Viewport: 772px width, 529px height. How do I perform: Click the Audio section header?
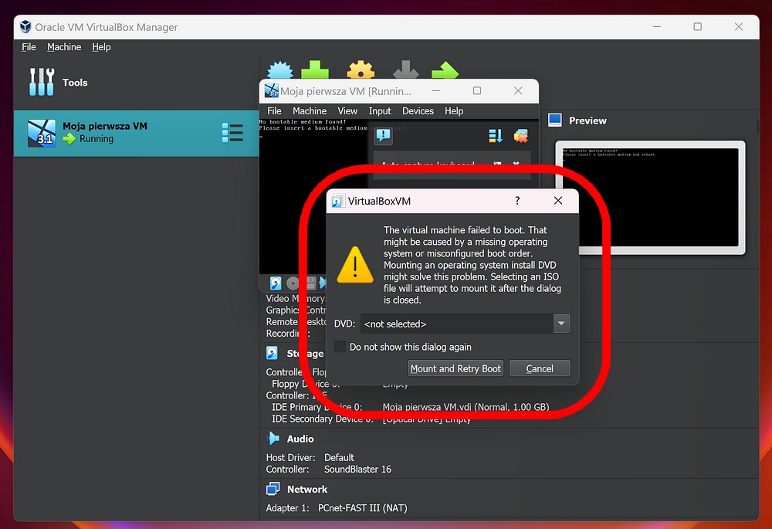pyautogui.click(x=300, y=439)
